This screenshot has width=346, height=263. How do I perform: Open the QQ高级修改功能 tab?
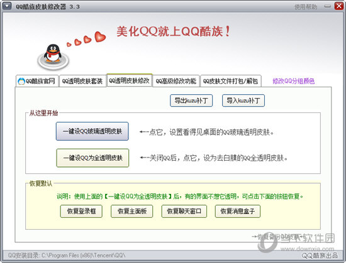(176, 81)
